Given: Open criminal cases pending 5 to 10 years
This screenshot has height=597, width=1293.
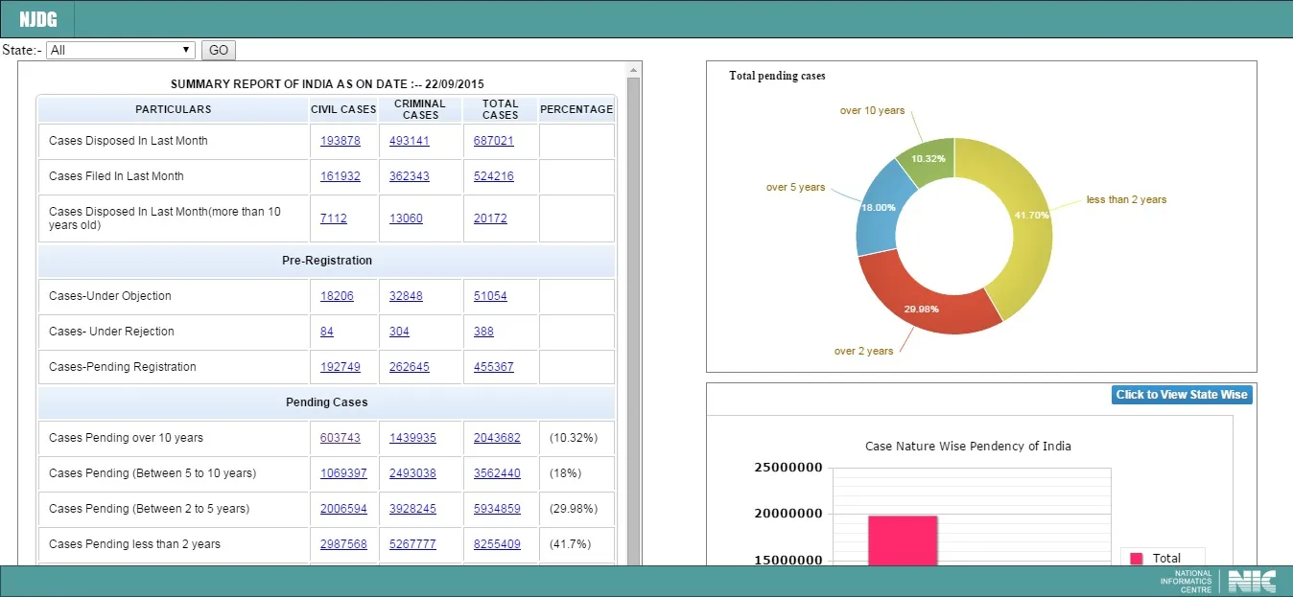Looking at the screenshot, I should pos(412,473).
